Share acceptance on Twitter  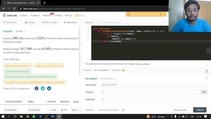coord(43,88)
